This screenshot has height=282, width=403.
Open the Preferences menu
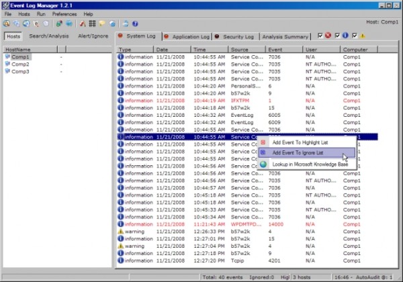64,13
